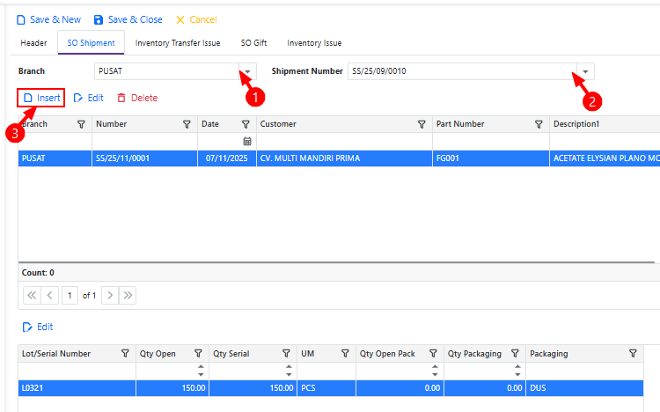660x412 pixels.
Task: Select the SO Shipment tab
Action: point(91,43)
